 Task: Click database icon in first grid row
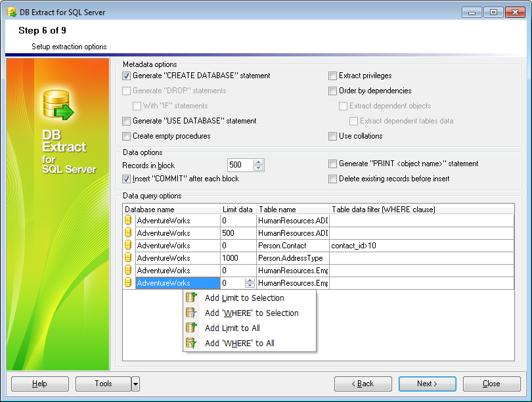129,221
